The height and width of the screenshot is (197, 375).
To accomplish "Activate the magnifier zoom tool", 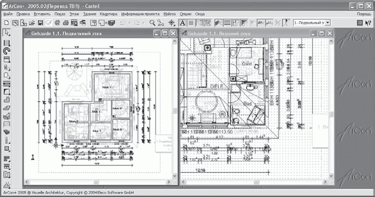I will point(152,23).
